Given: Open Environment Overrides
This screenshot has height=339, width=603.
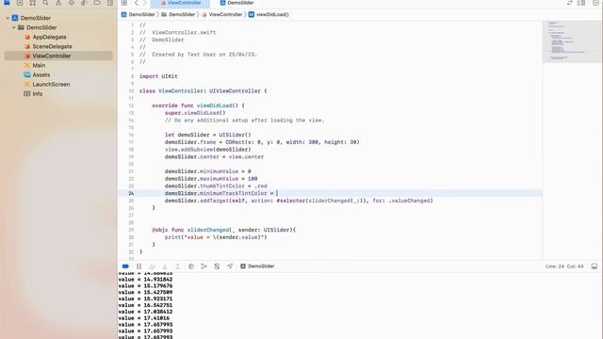Looking at the screenshot, I should coord(217,266).
